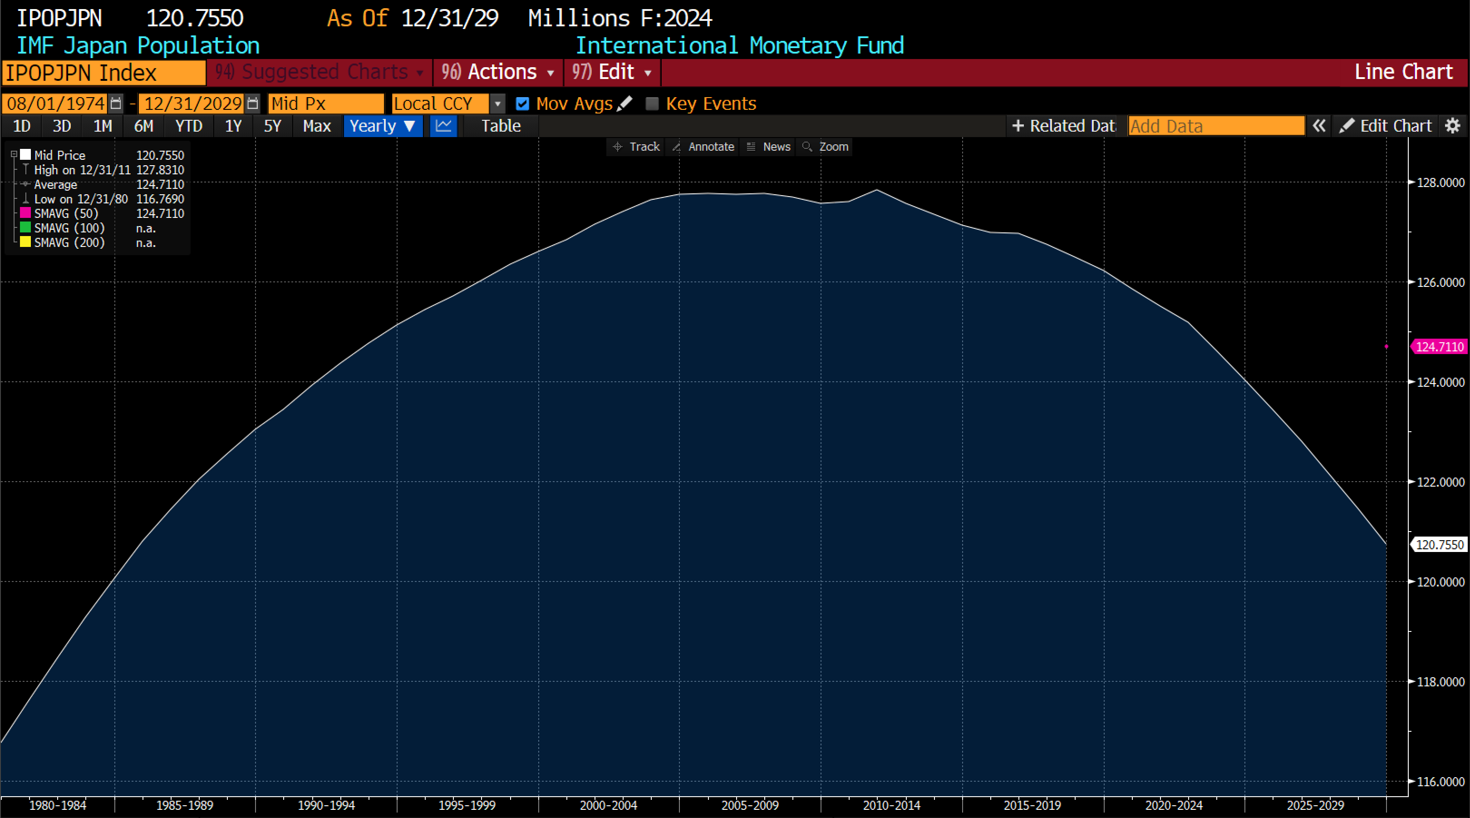Open the Edit menu

click(x=612, y=72)
